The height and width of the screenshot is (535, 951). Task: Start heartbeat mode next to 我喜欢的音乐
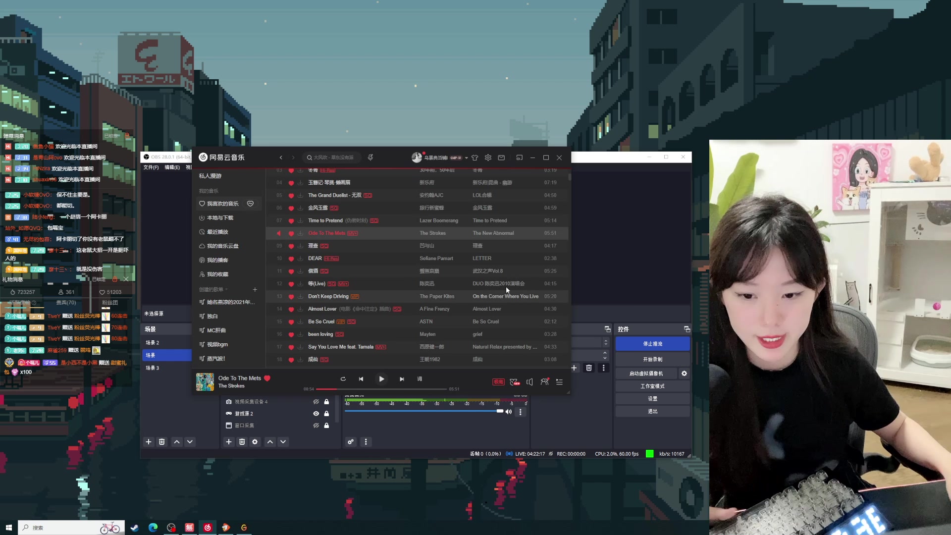[251, 204]
